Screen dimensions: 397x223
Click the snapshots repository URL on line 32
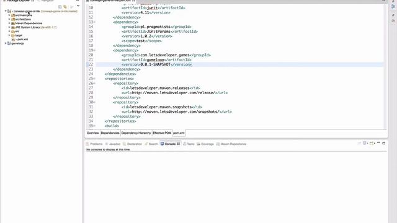(176, 111)
